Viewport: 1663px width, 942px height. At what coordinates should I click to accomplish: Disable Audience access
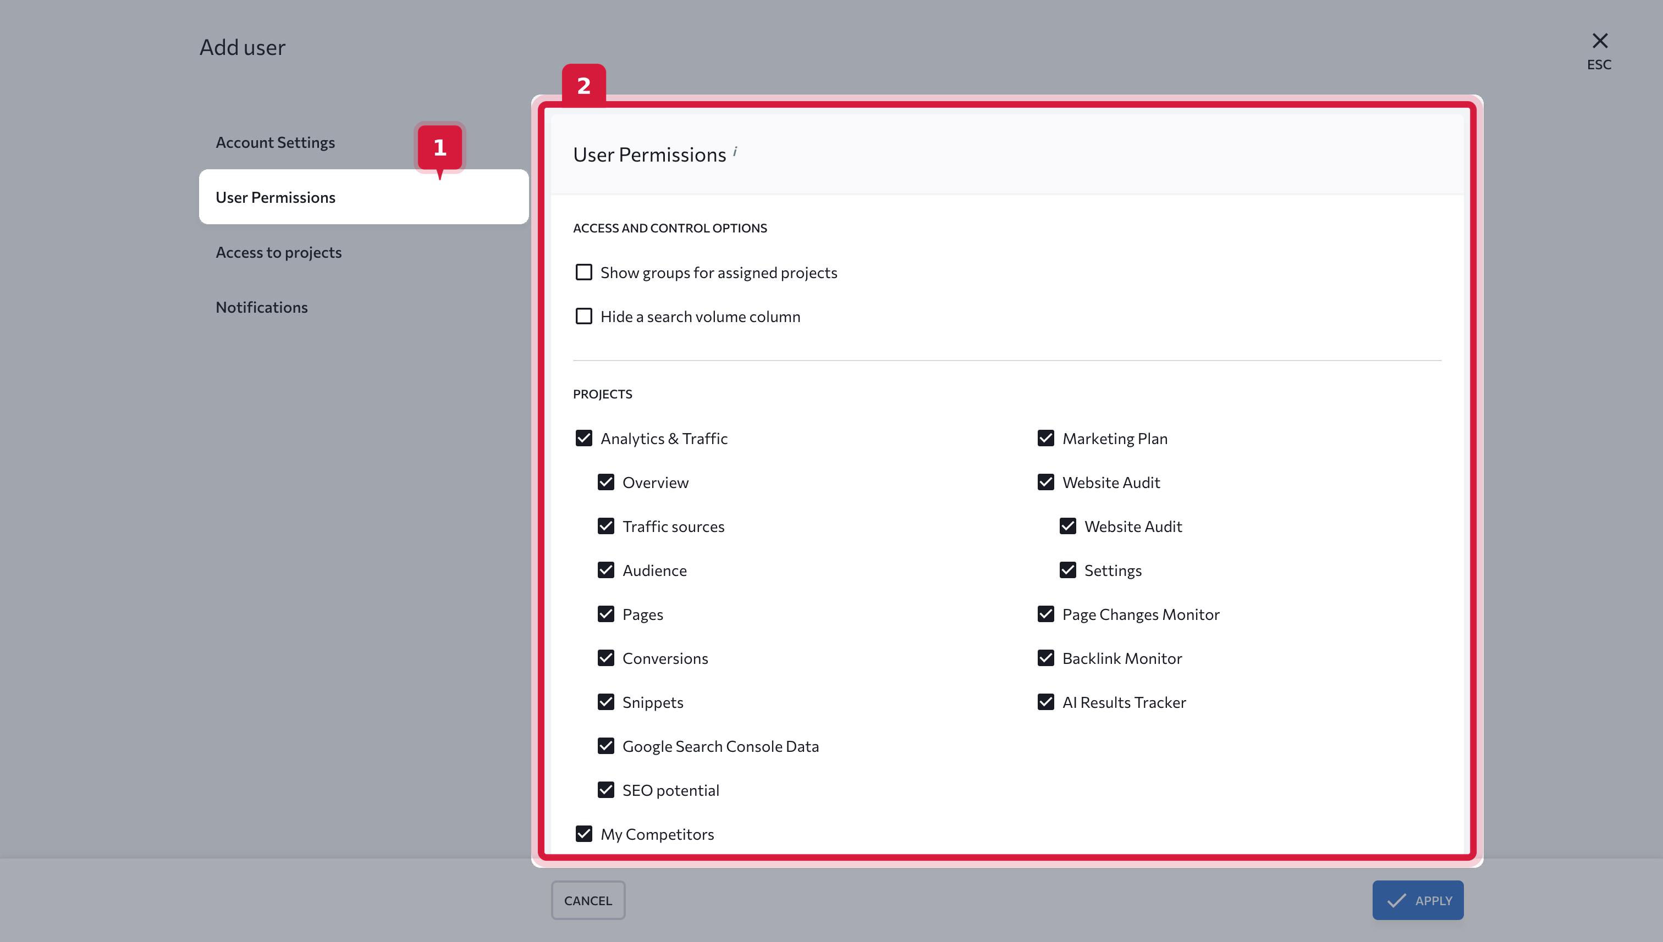point(606,570)
